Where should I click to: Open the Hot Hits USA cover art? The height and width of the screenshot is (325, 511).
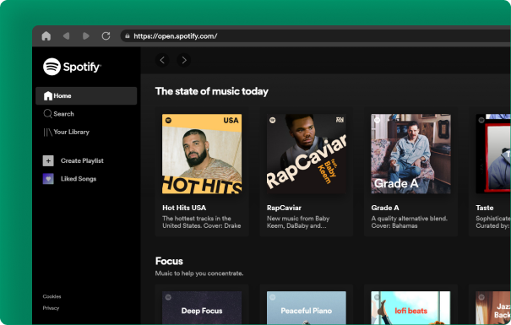coord(202,154)
